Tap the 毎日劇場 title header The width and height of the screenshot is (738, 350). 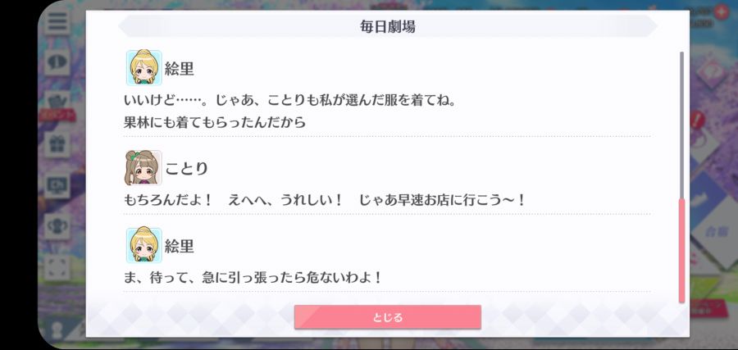388,26
